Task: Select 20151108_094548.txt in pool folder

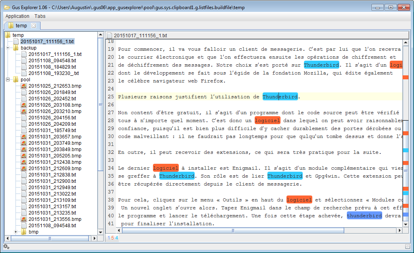Action: click(x=52, y=225)
